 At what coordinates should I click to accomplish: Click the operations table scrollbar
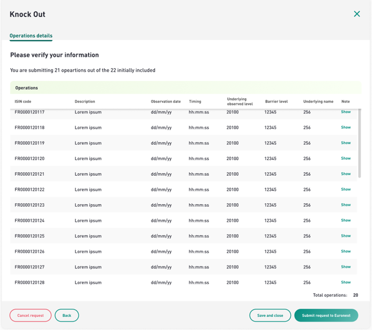[359, 143]
